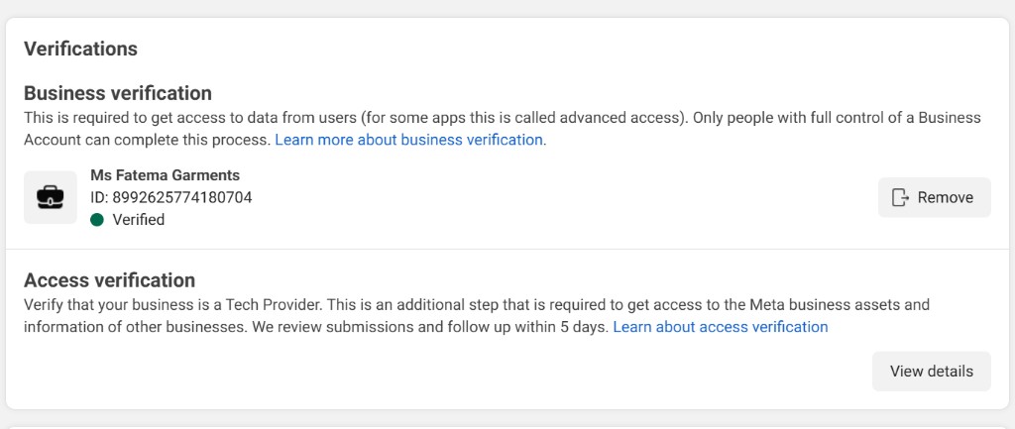Select the Ms Fatema Garments name
Screen dimensions: 1015x429
(166, 175)
